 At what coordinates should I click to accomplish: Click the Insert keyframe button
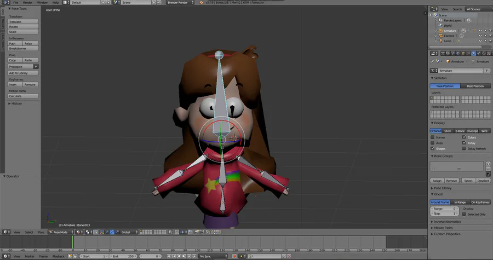(x=15, y=84)
